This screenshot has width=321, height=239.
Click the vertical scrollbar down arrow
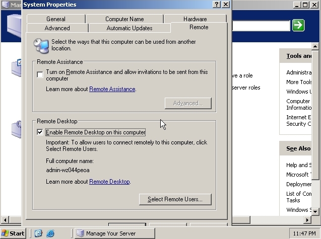[x=315, y=212]
